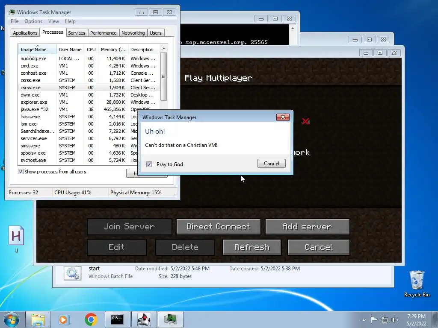Click Direct Connect in Minecraft
The image size is (438, 328).
tap(218, 226)
